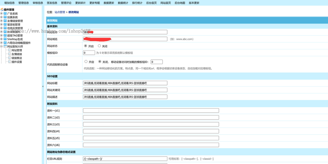
Task: Open 插件设置 under 网站复制大师
Action: click(17, 62)
